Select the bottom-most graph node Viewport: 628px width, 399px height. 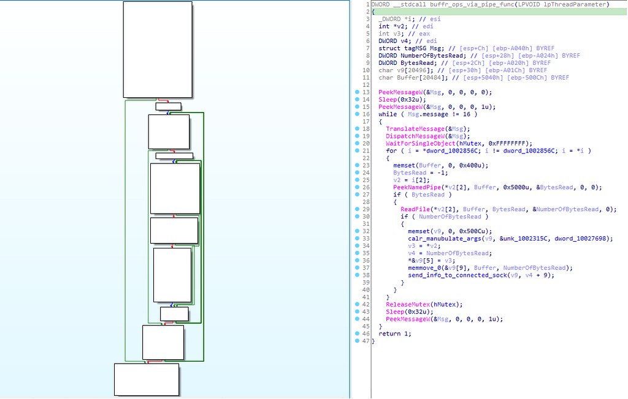pyautogui.click(x=147, y=379)
